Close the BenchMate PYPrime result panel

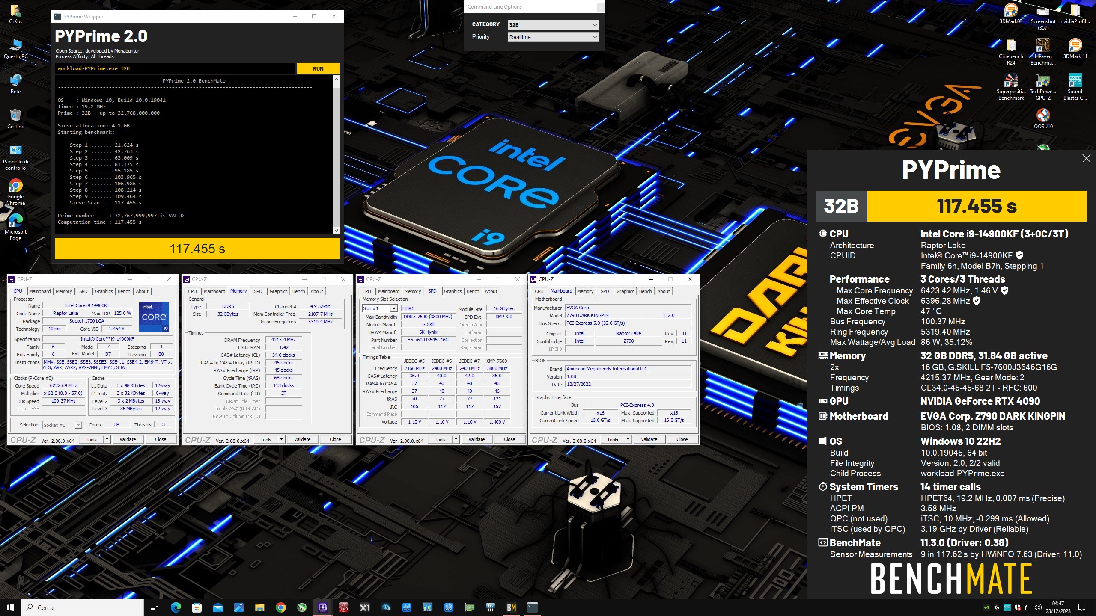(x=1086, y=158)
